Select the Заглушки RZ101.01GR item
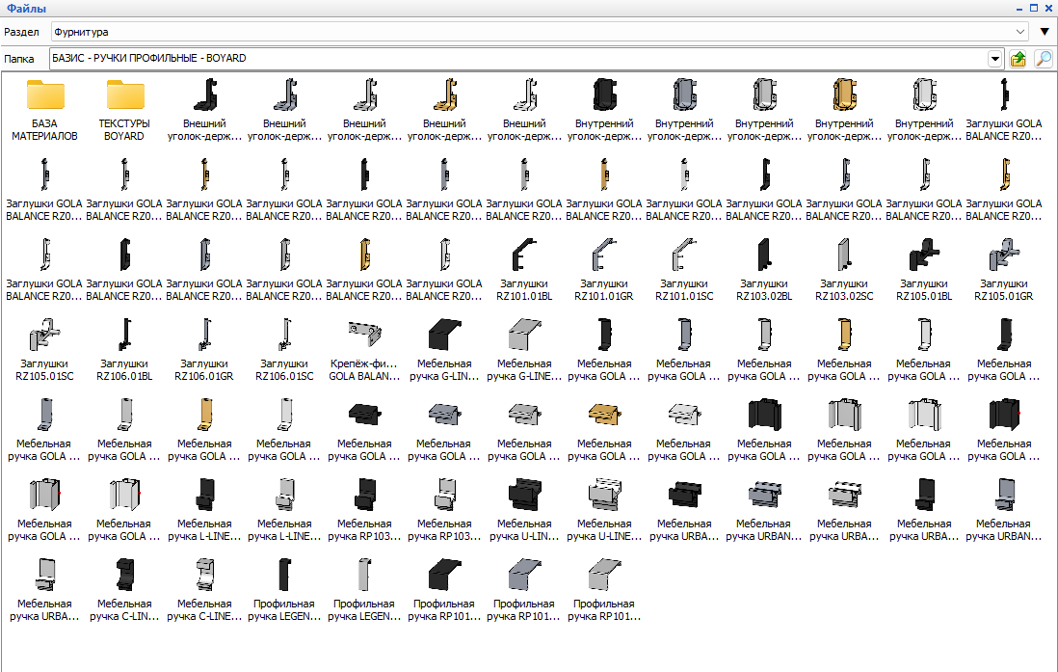Image resolution: width=1058 pixels, height=672 pixels. tap(604, 270)
